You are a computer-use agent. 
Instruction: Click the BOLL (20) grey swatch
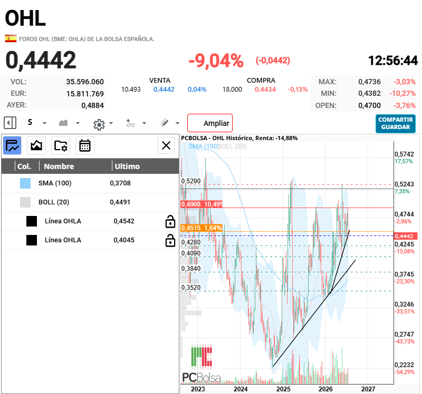[25, 202]
